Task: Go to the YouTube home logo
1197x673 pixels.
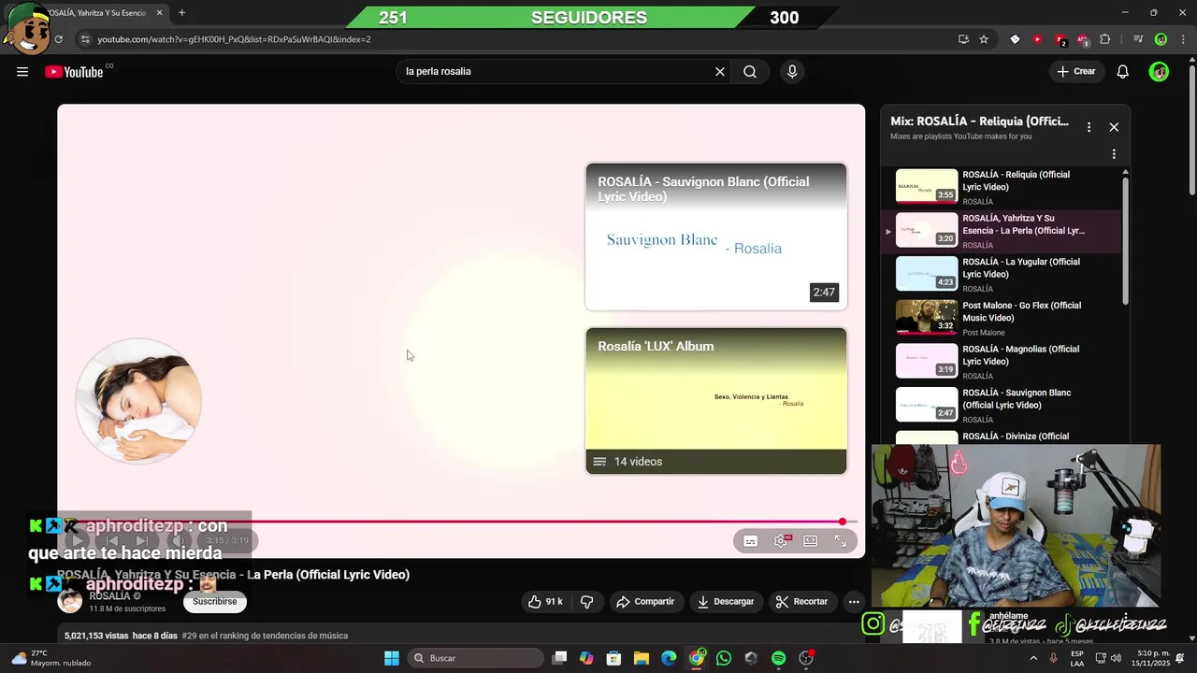Action: coord(74,72)
